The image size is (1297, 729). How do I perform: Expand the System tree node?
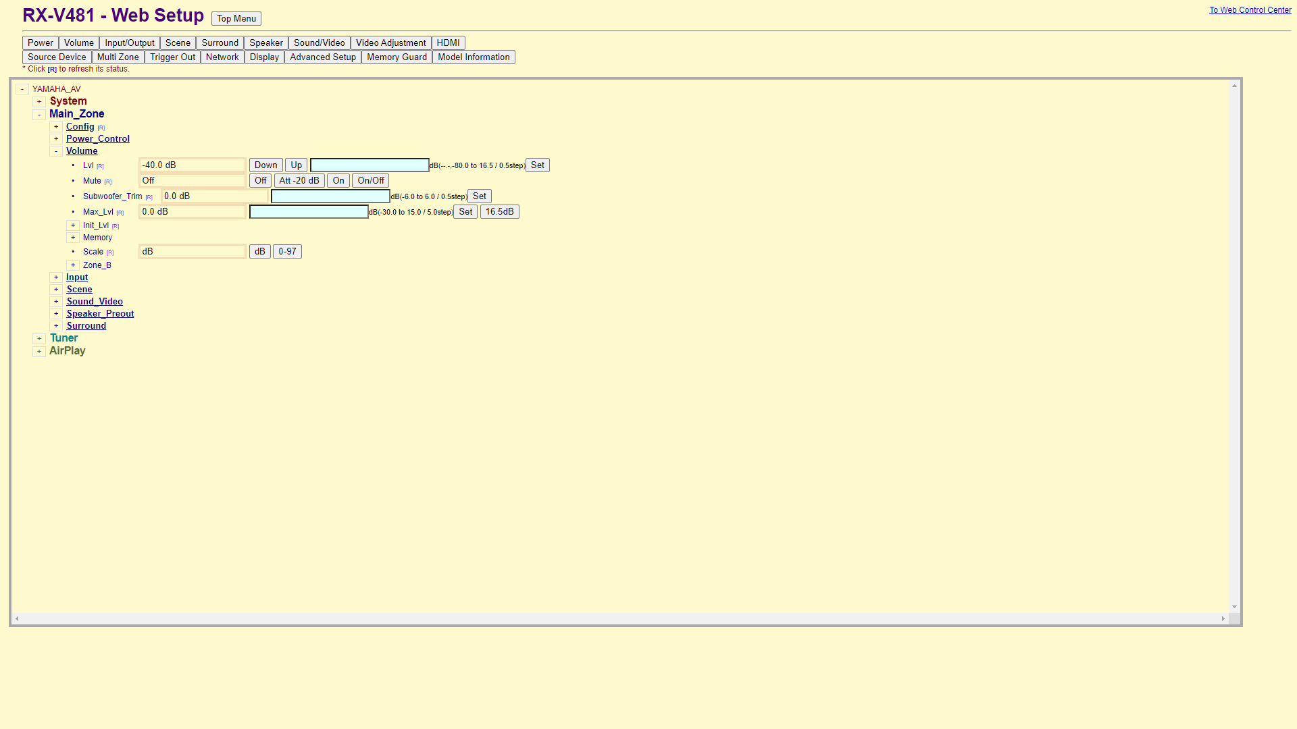(39, 101)
